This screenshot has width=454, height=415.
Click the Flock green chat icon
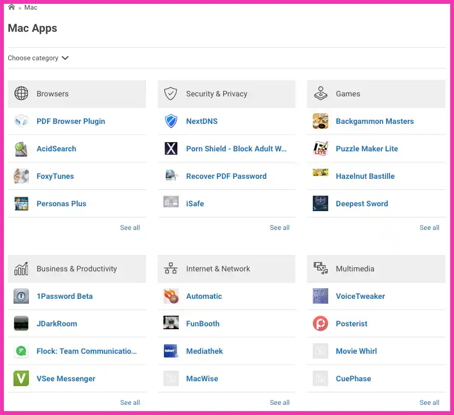21,351
